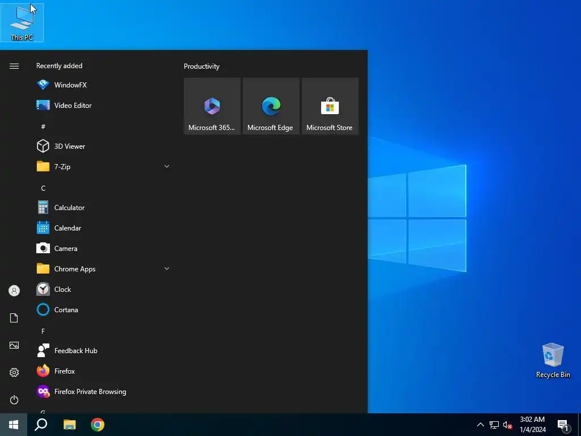
Task: Expand the 7-Zip folder chevron
Action: pos(167,166)
